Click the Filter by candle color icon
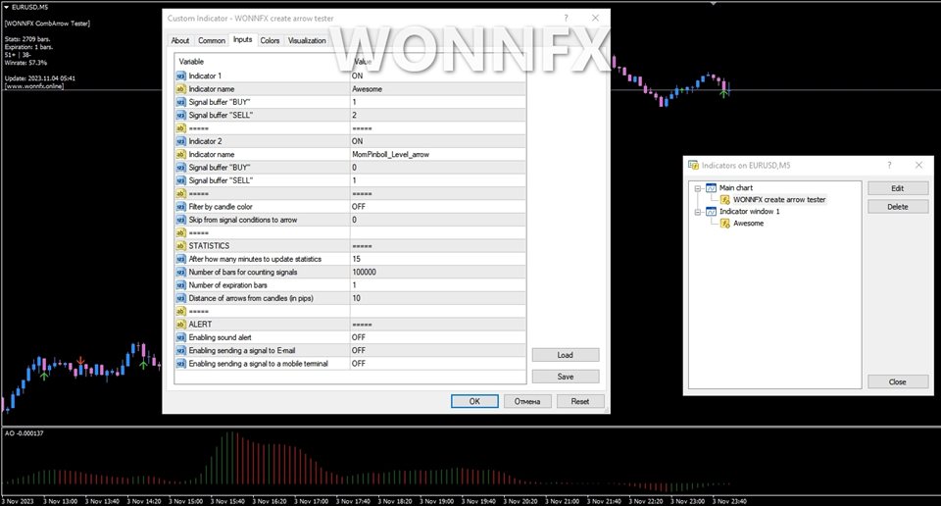The height and width of the screenshot is (506, 941). pyautogui.click(x=180, y=207)
